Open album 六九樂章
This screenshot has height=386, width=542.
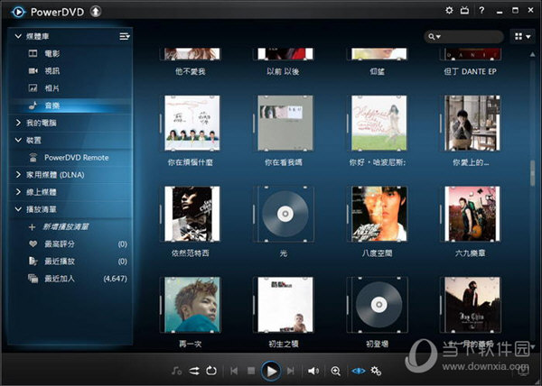[472, 214]
